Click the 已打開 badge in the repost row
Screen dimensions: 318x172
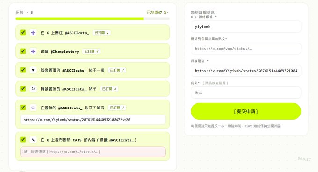109,89
